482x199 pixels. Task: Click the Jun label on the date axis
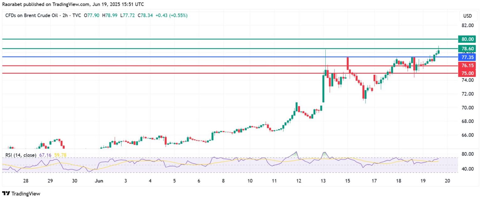pos(99,181)
